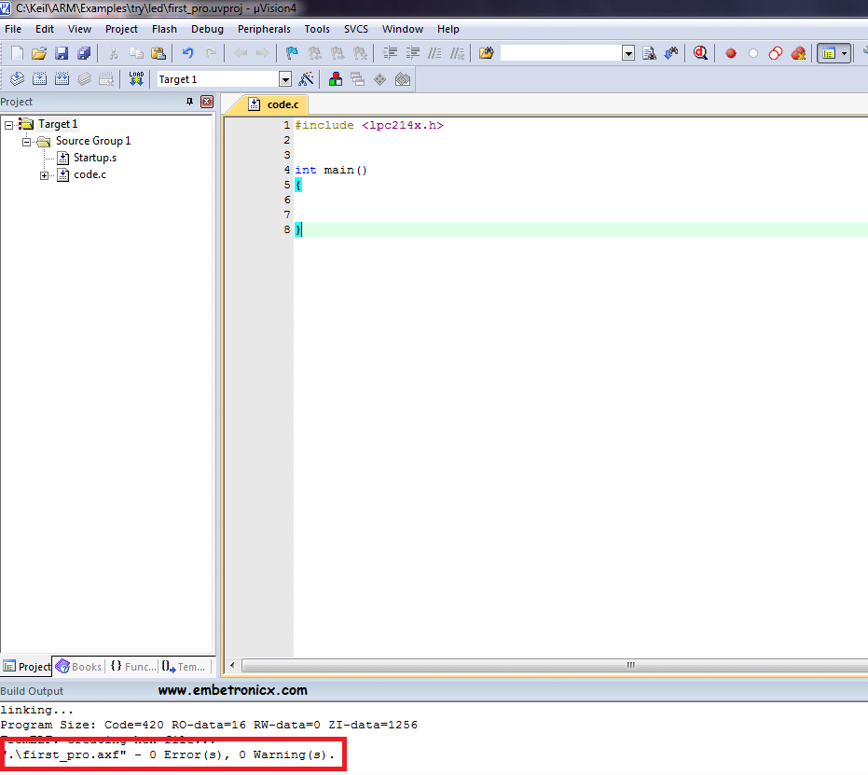The width and height of the screenshot is (868, 775).
Task: Open SVCS menu
Action: click(x=356, y=29)
